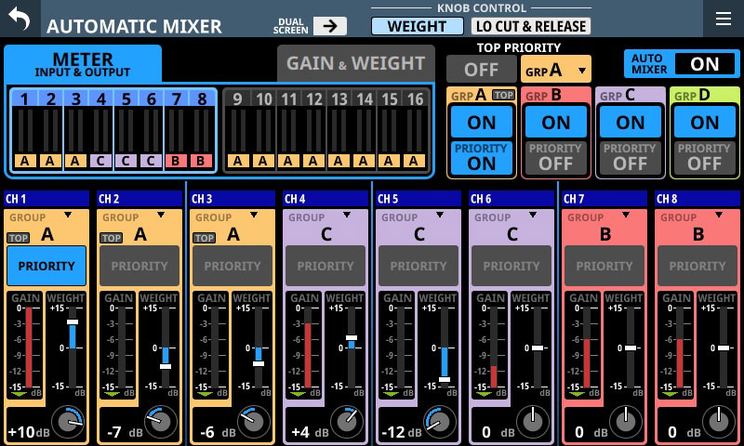
Task: Click the back arrow icon
Action: (20, 19)
